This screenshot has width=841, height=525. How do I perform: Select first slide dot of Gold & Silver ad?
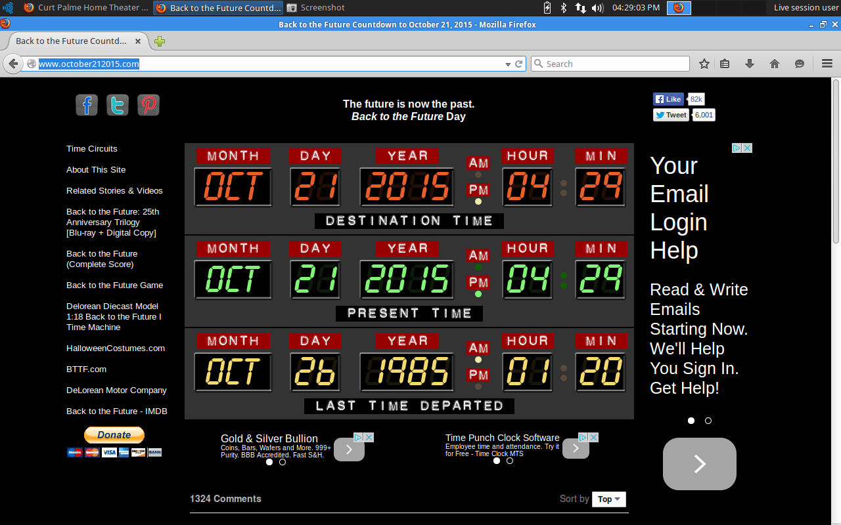269,462
